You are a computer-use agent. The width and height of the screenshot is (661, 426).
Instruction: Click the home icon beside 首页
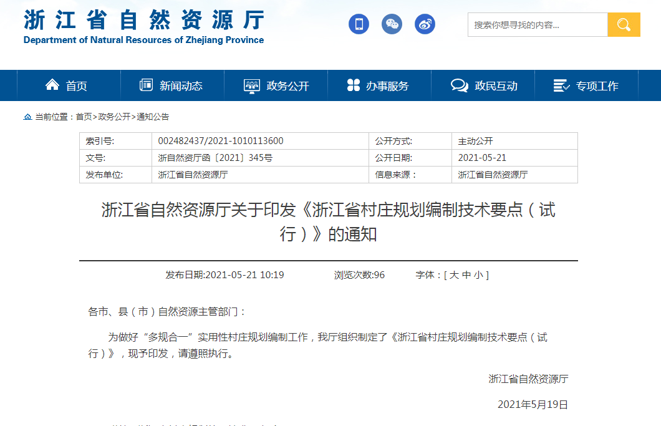coord(52,85)
